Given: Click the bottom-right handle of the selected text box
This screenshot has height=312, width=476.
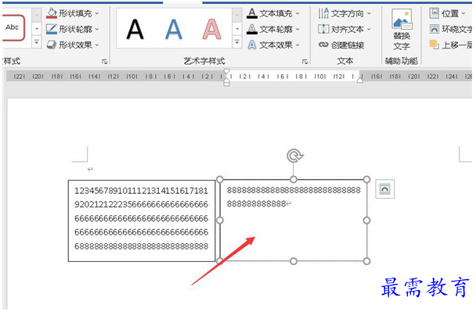Looking at the screenshot, I should [366, 261].
